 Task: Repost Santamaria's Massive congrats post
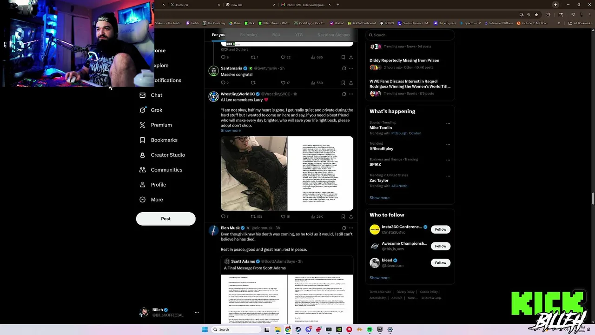(253, 83)
